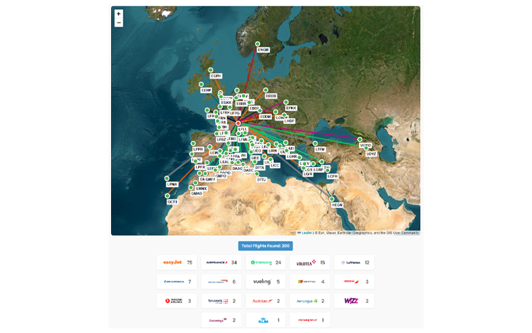Click the GMAD airport label

click(196, 194)
